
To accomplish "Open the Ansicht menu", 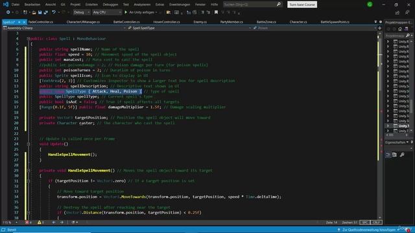I will 51,5.
